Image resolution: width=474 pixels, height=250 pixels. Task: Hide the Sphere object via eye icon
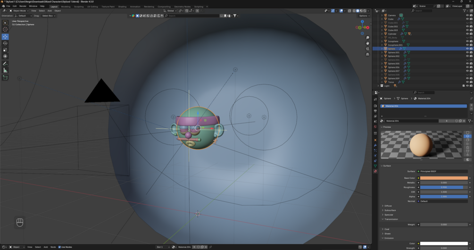(467, 49)
